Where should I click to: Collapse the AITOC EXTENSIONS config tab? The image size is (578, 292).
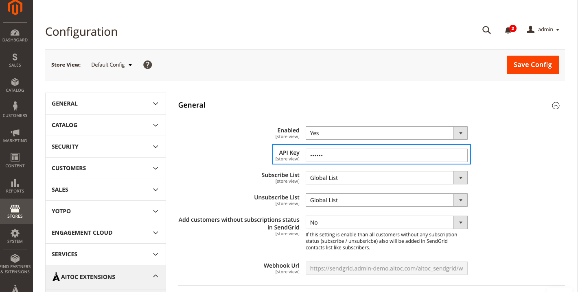tap(105, 277)
